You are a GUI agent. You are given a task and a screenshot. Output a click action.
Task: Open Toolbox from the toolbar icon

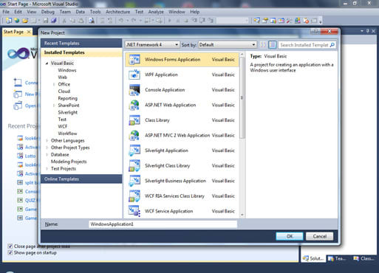(289, 21)
